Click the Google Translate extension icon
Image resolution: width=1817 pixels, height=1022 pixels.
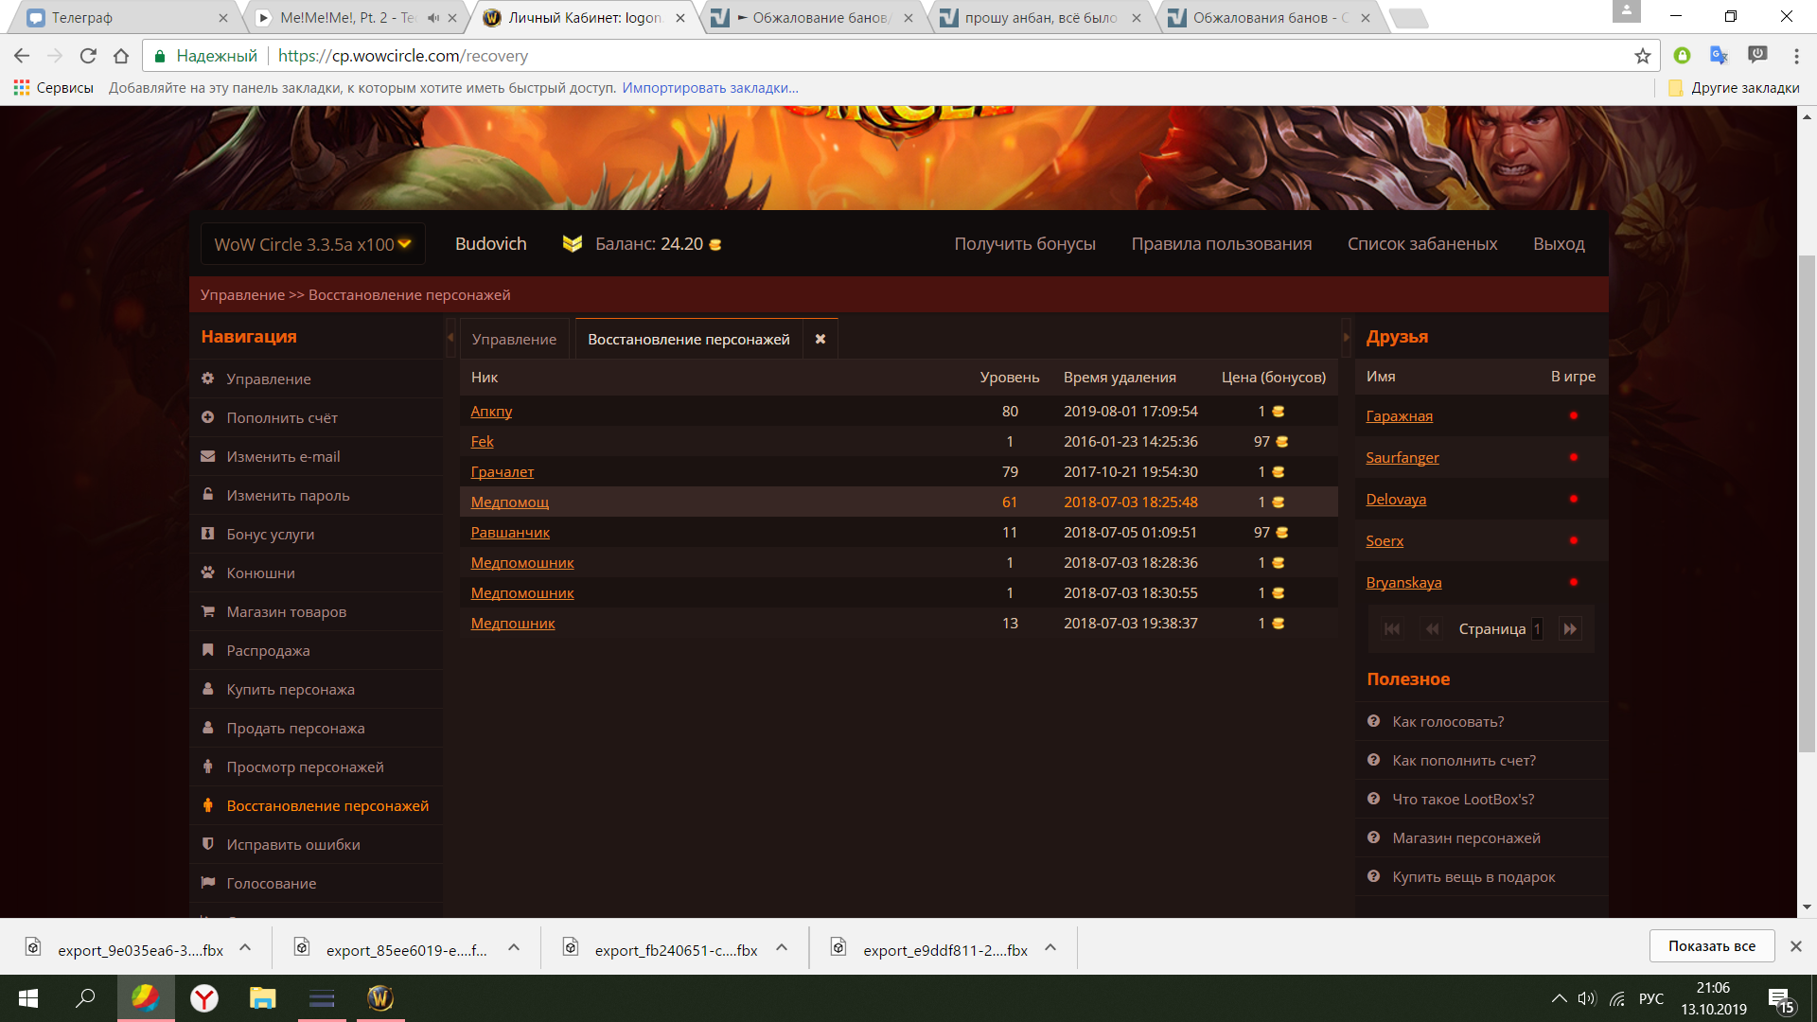tap(1719, 56)
